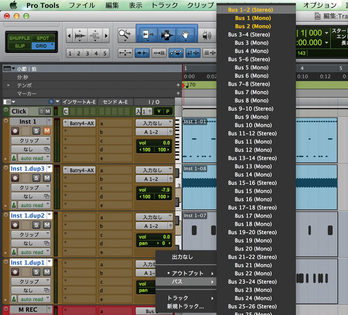Record-enable the Inst 1 track

click(x=15, y=131)
